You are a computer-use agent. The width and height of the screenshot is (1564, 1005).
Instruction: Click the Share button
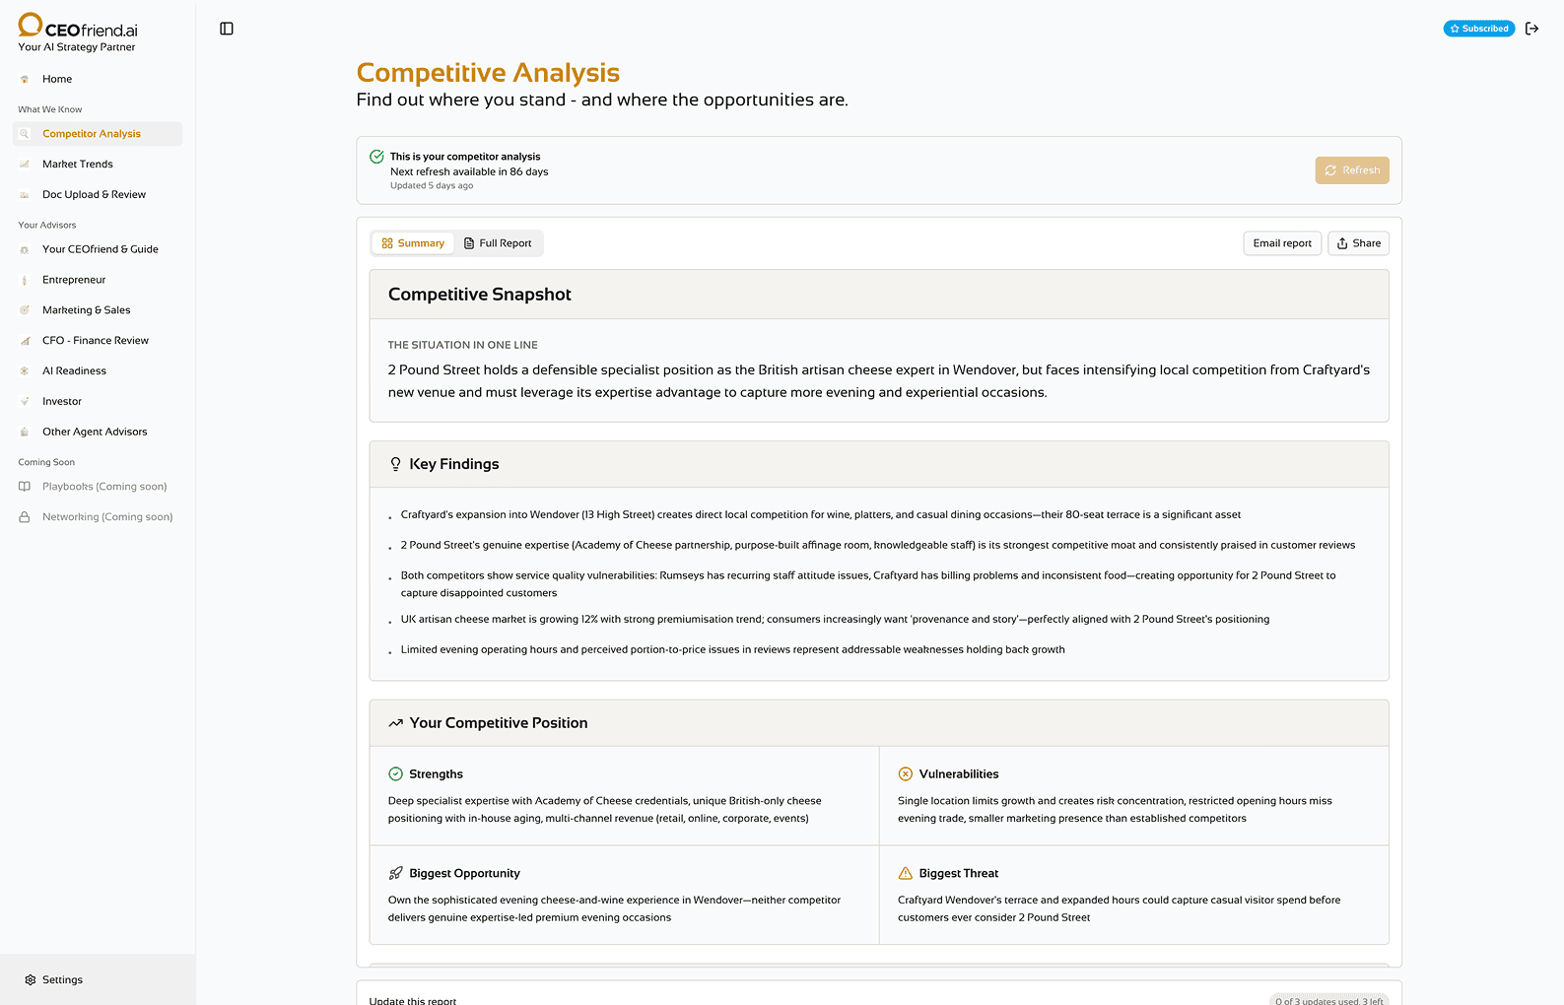[x=1358, y=243]
